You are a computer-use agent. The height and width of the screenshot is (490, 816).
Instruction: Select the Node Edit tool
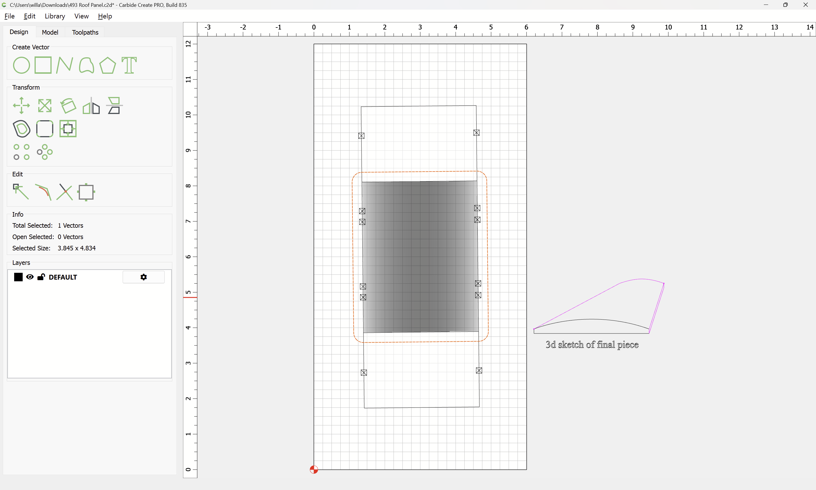pyautogui.click(x=21, y=192)
